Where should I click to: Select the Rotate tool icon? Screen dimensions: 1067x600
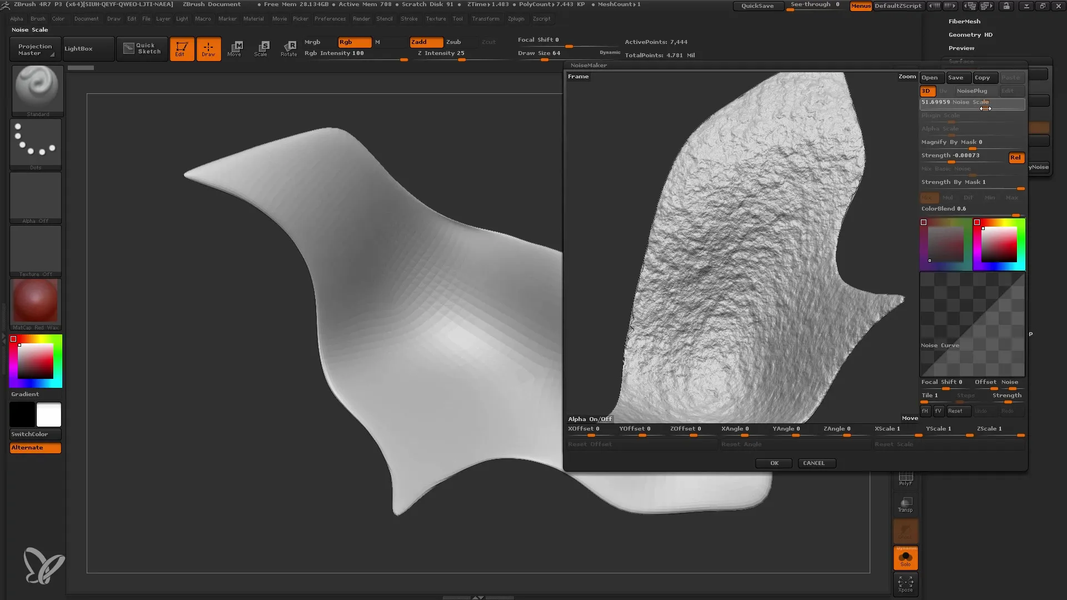point(289,48)
